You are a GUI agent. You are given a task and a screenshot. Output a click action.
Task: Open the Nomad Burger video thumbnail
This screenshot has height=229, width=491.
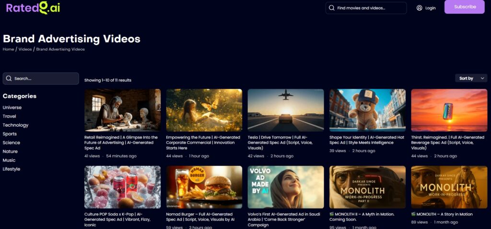204,187
